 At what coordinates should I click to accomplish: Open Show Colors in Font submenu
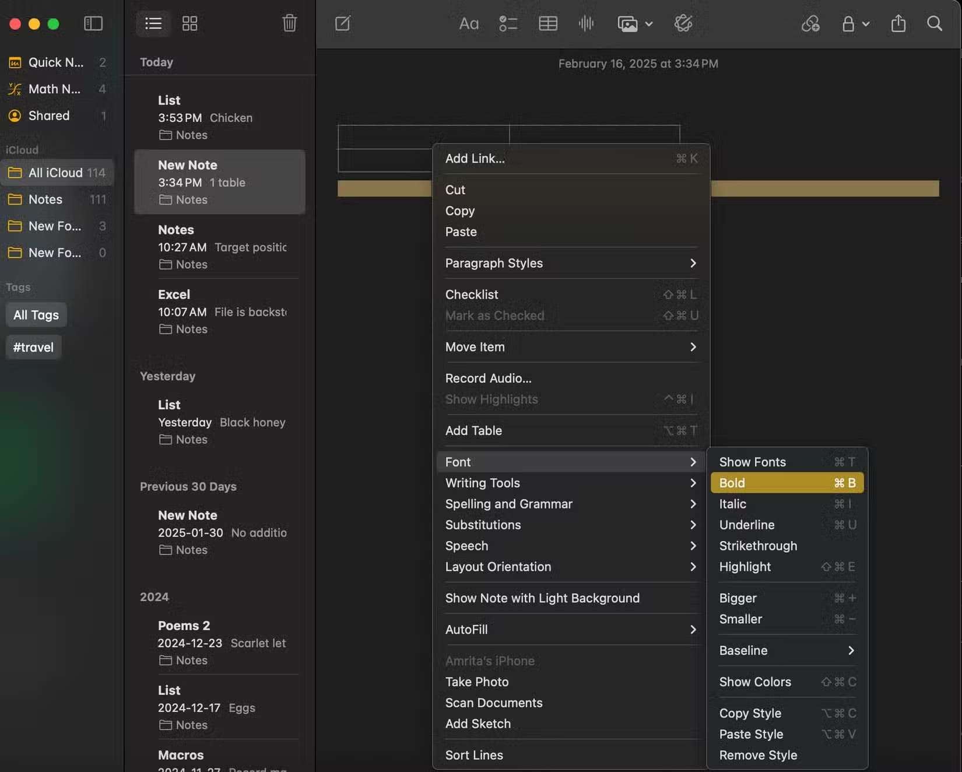[787, 682]
